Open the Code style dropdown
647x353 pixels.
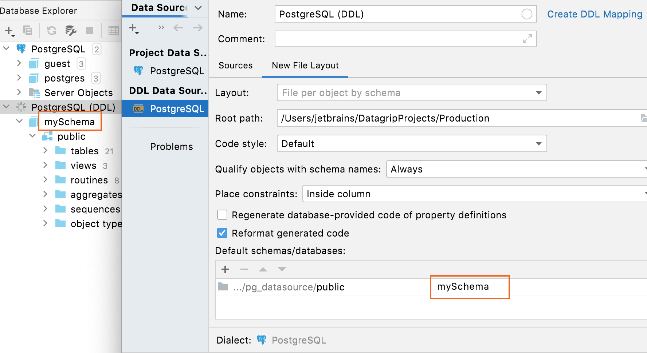click(538, 143)
